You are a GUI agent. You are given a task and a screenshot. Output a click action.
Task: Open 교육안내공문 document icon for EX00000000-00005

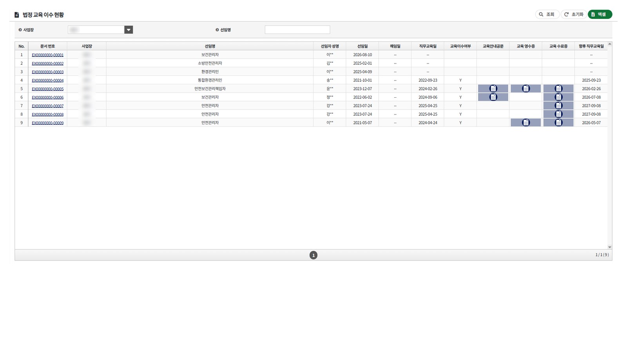click(493, 89)
